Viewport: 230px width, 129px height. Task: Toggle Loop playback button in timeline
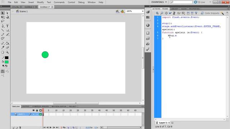pyautogui.click(x=64, y=128)
